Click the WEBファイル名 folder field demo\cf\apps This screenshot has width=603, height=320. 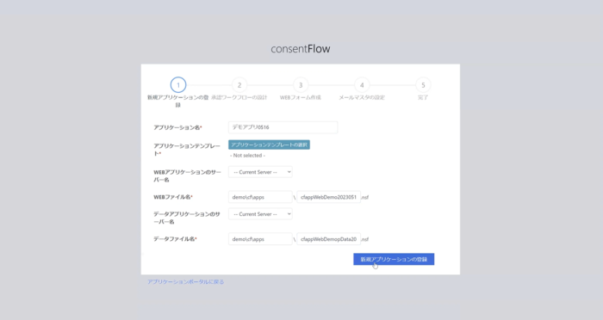pos(260,197)
